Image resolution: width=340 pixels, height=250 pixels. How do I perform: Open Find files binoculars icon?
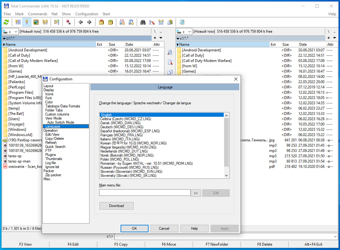coord(143,22)
